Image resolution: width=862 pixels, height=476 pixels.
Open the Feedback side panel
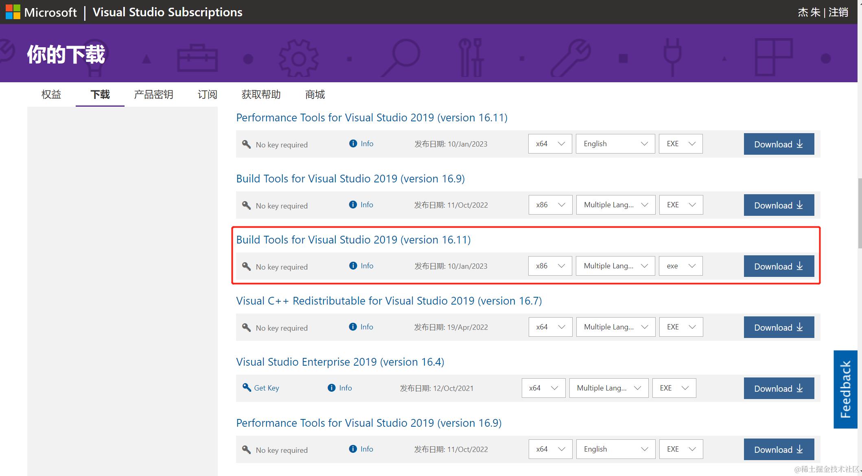(x=845, y=389)
